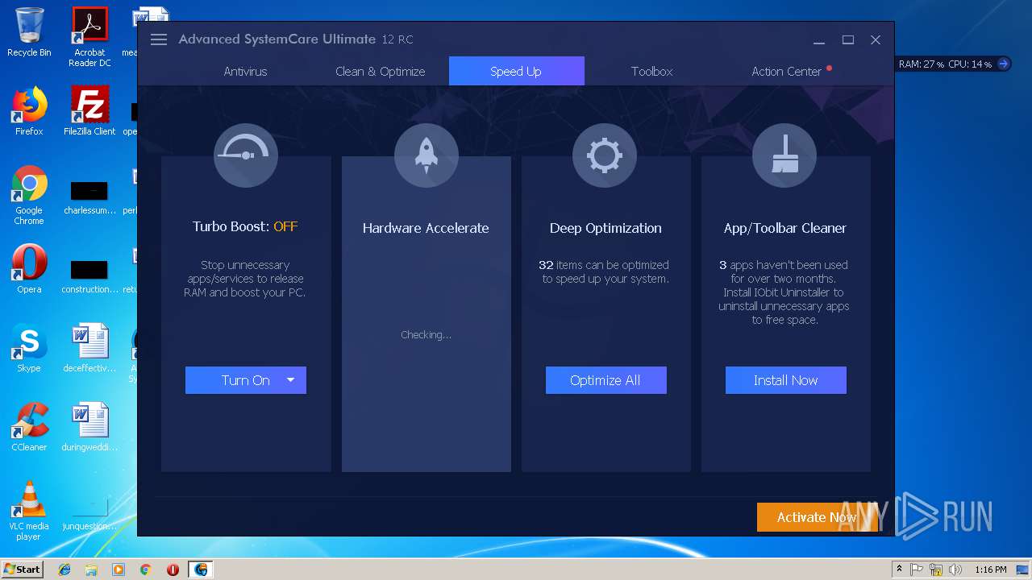The height and width of the screenshot is (580, 1032).
Task: Open Action Center flag tray icon
Action: click(x=917, y=570)
